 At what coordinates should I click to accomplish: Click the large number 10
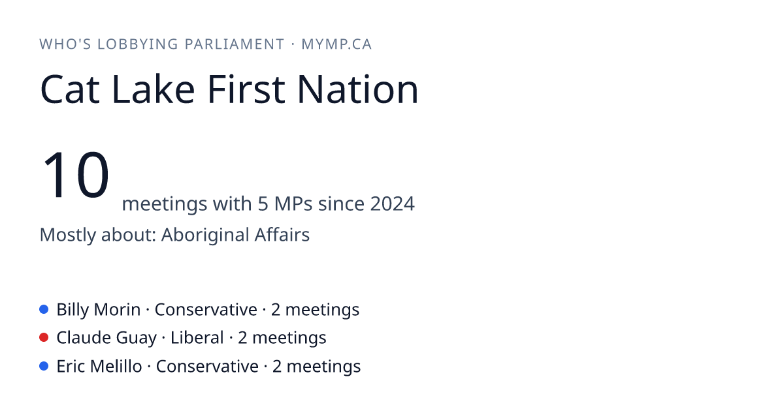pyautogui.click(x=75, y=175)
